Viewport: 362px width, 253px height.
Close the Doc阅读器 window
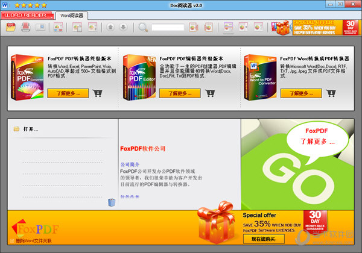pyautogui.click(x=353, y=4)
